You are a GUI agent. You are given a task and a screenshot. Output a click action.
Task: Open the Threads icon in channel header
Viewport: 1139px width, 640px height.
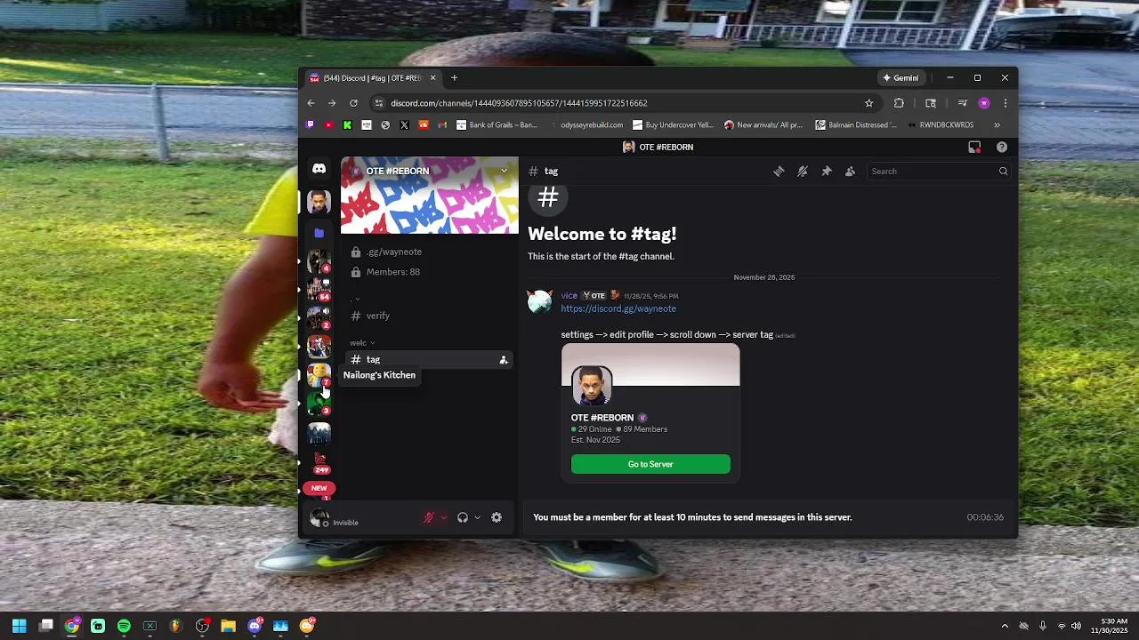(779, 172)
